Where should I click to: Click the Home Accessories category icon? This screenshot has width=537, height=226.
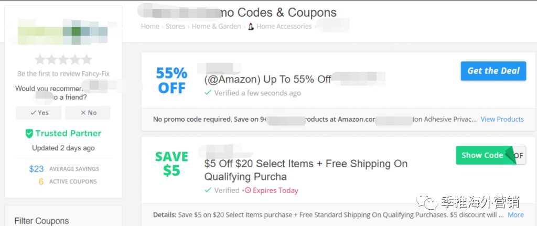pyautogui.click(x=251, y=26)
